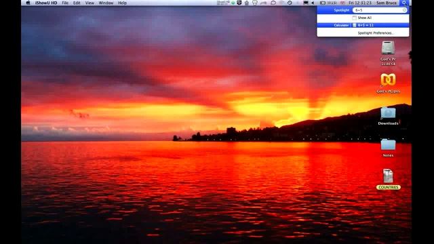Click the iShowU recording status item
434x244 pixels.
[223, 3]
